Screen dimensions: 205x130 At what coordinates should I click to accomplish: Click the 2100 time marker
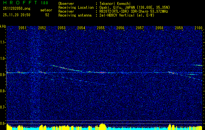point(198,28)
